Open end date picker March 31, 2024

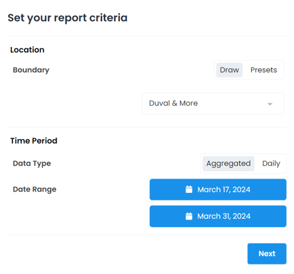coord(218,216)
